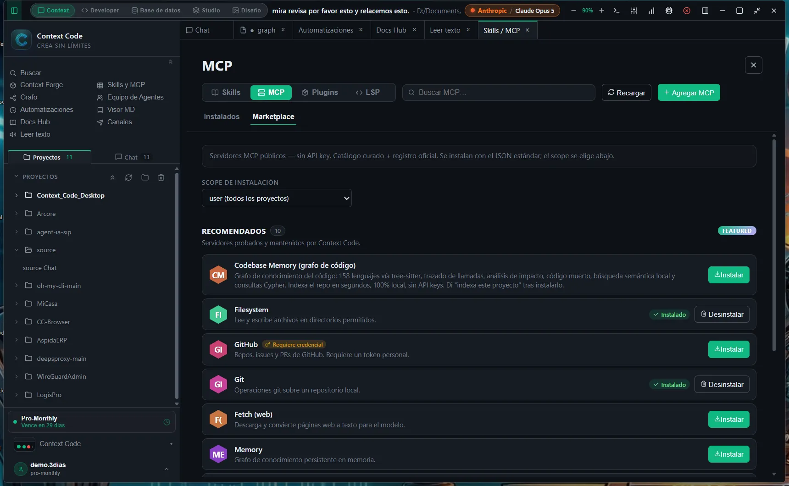Open the terminal icon in top bar
Image resolution: width=789 pixels, height=486 pixels.
(x=617, y=11)
